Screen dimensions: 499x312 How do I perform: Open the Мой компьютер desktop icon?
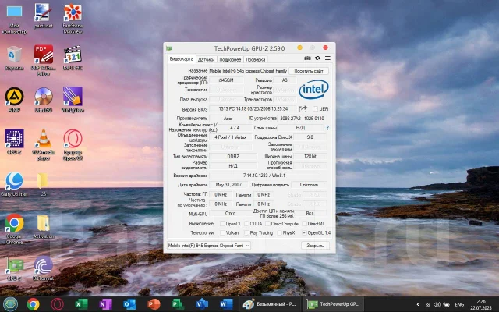click(14, 19)
